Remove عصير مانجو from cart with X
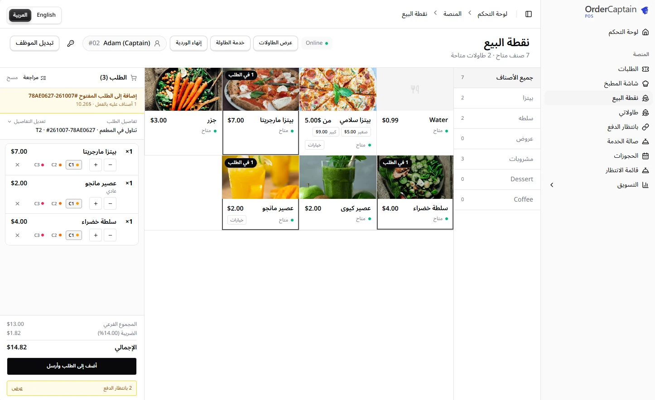 coord(17,204)
